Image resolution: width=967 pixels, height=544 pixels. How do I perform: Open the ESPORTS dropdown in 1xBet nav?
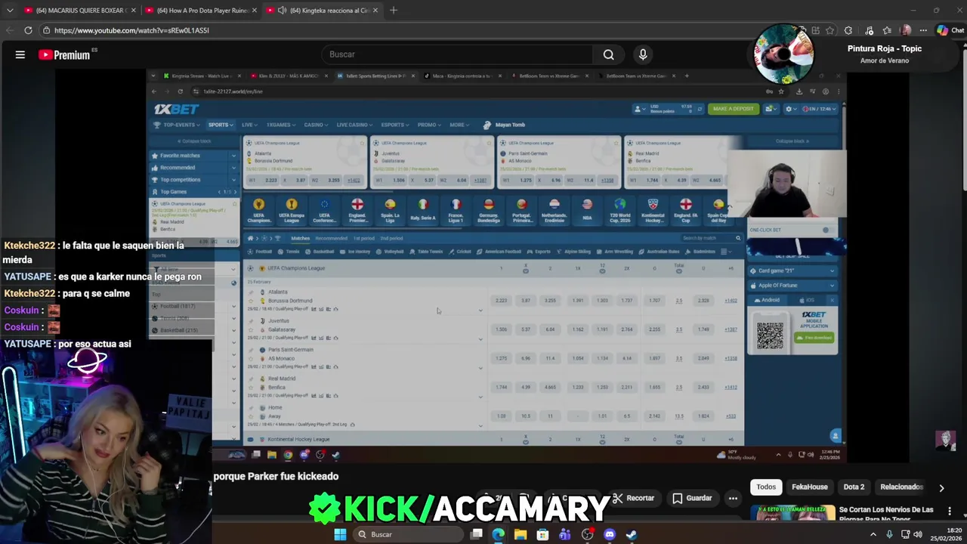point(394,125)
